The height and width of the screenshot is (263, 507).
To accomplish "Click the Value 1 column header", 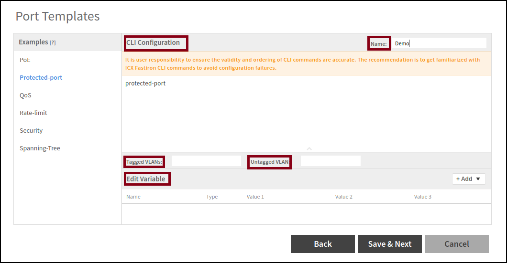I will [x=255, y=197].
